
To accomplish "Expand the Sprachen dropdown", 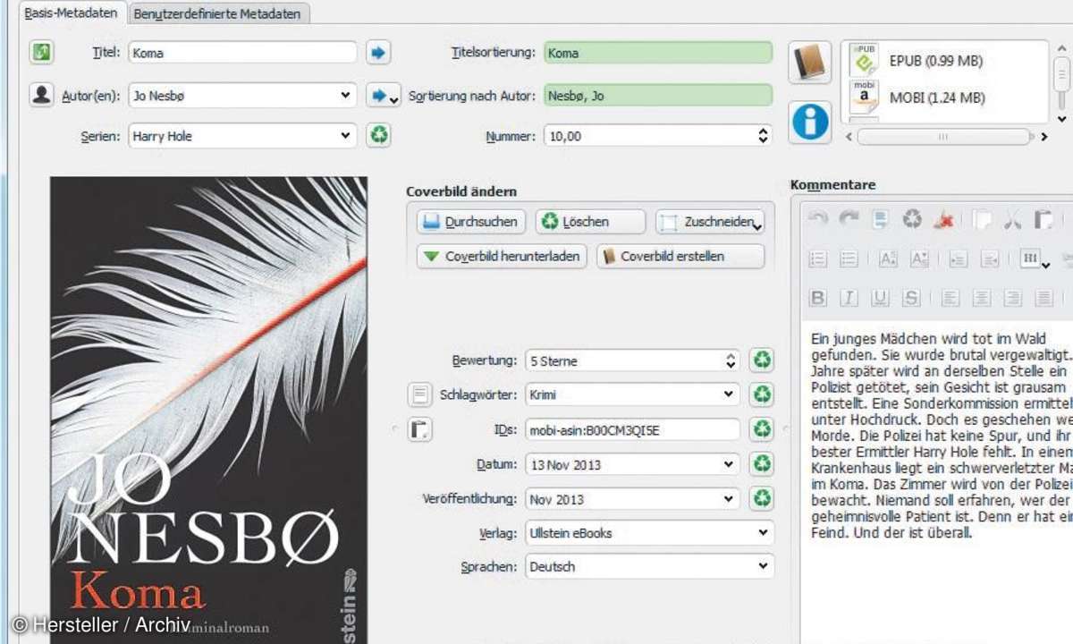I will click(x=763, y=566).
